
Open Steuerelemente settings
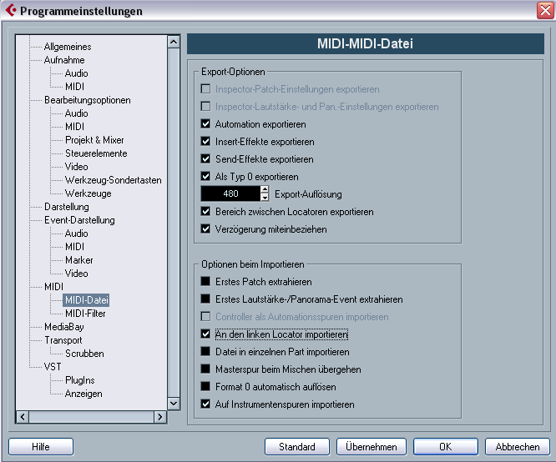pyautogui.click(x=96, y=153)
